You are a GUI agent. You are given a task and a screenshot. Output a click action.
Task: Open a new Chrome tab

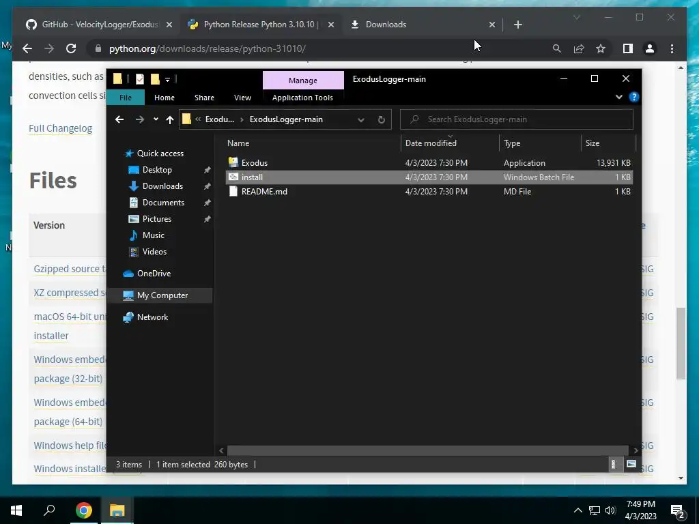(517, 25)
